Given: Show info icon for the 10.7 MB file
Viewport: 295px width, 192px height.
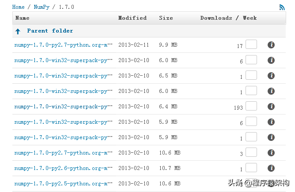Looking at the screenshot, I should click(271, 168).
